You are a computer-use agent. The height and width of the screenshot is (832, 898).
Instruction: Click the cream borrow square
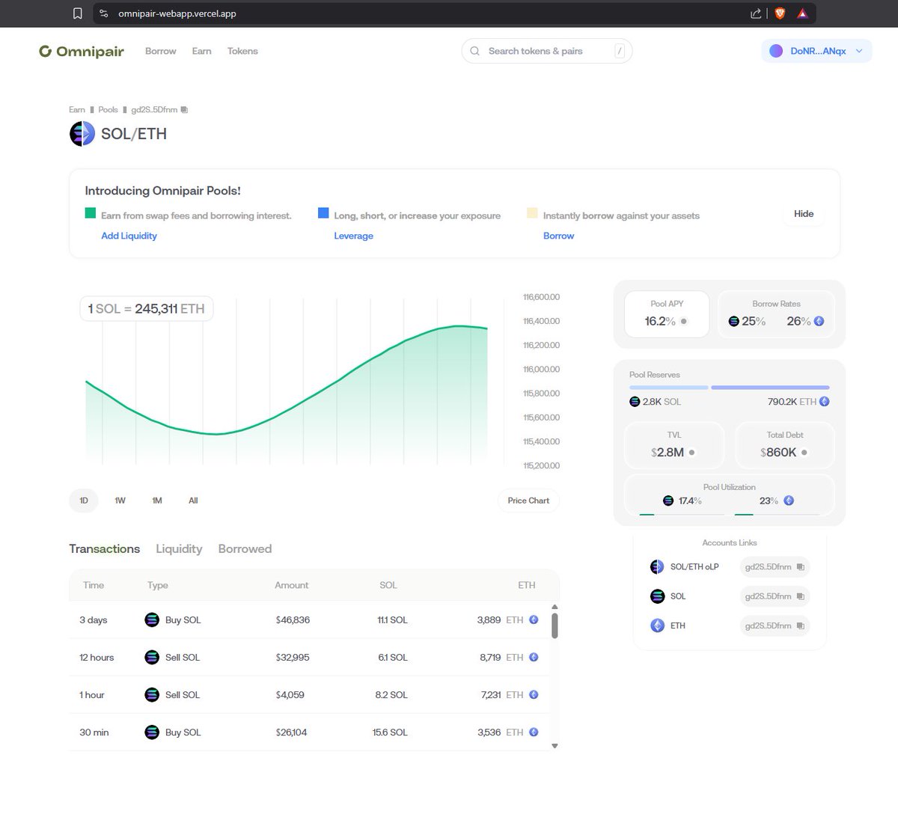(x=532, y=213)
